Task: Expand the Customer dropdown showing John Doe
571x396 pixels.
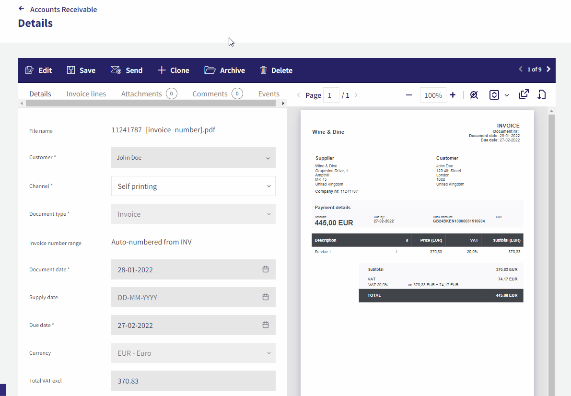Action: click(x=193, y=158)
